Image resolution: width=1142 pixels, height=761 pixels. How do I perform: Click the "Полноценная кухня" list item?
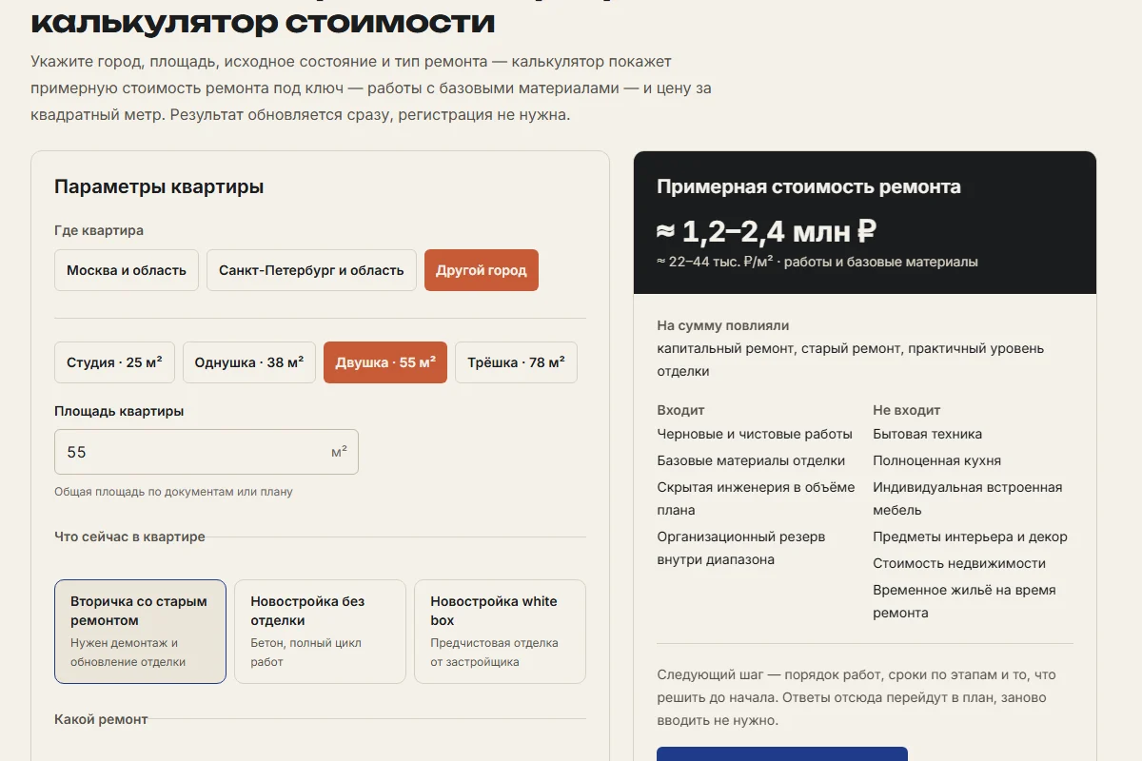click(x=937, y=460)
